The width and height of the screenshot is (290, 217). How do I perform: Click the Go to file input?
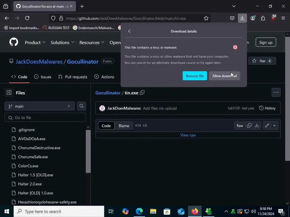pos(45,117)
